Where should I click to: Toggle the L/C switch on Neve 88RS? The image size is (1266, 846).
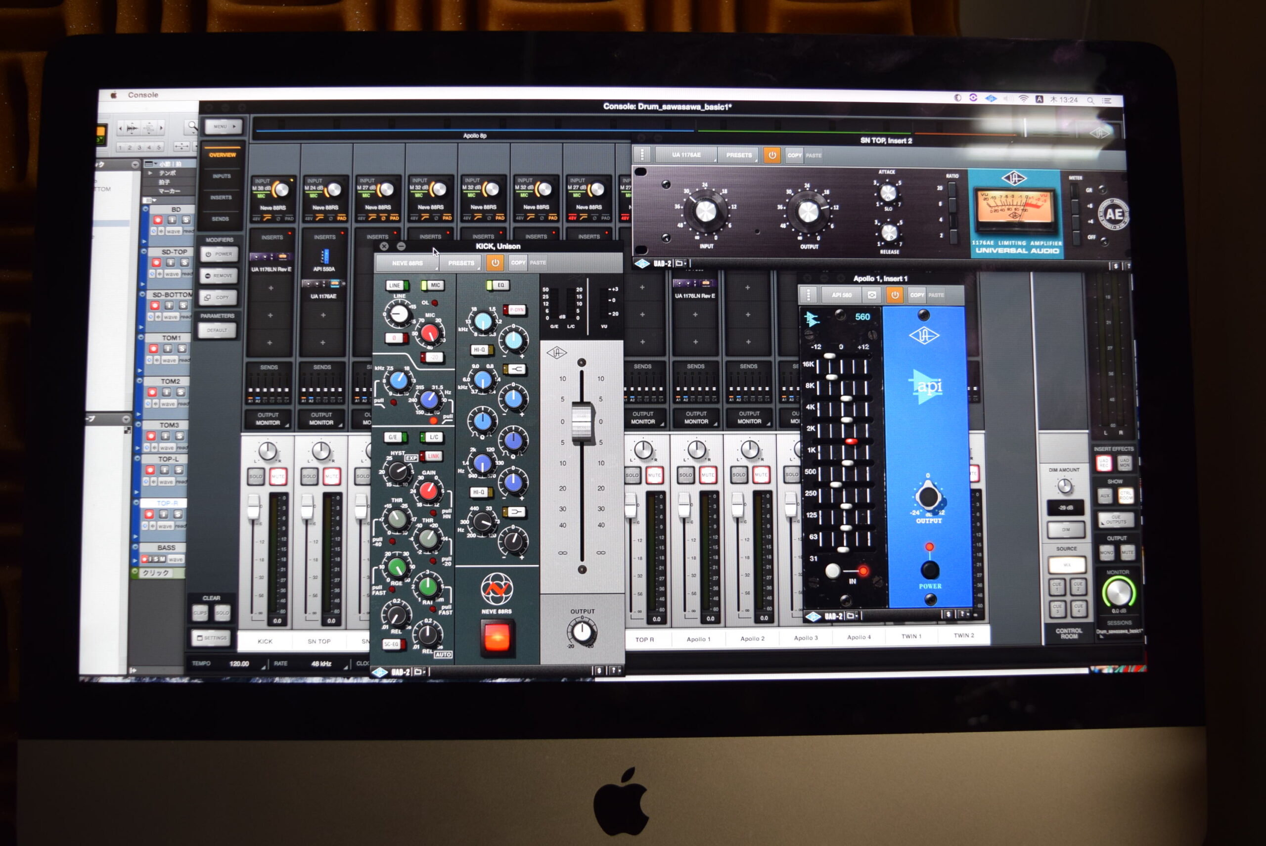[431, 437]
